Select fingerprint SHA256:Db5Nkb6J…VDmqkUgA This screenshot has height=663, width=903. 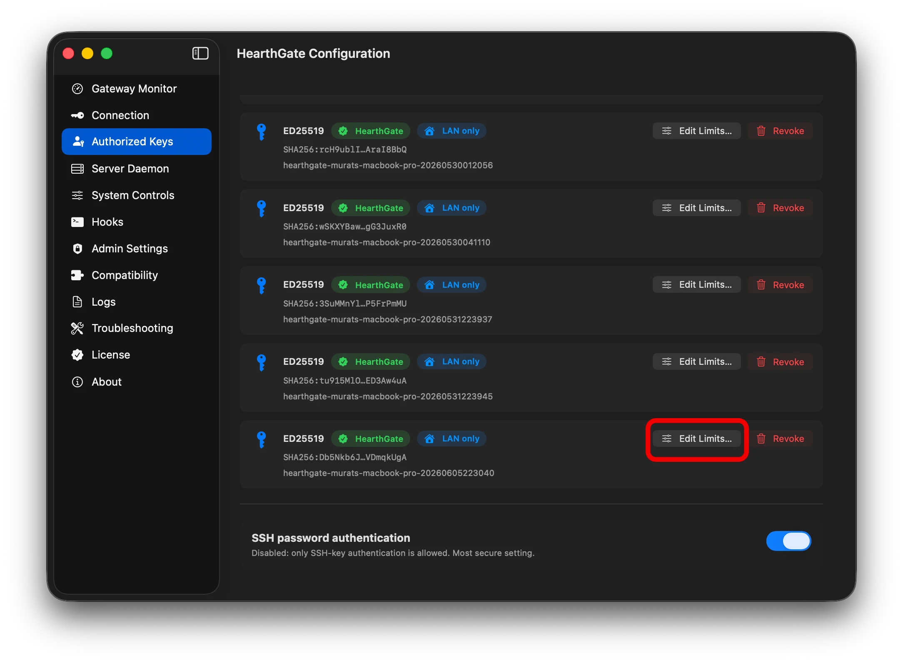click(345, 457)
